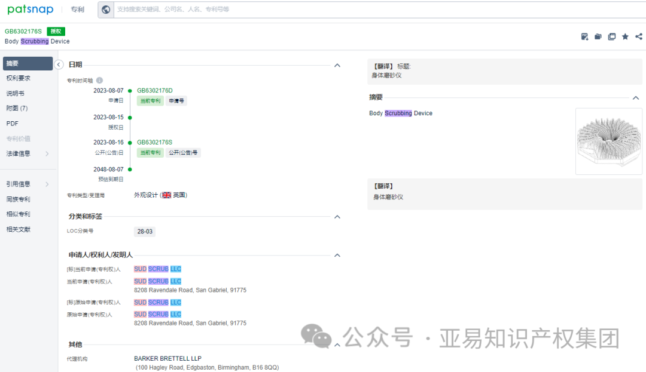Collapse the 日期 section
This screenshot has width=646, height=372.
click(x=337, y=64)
